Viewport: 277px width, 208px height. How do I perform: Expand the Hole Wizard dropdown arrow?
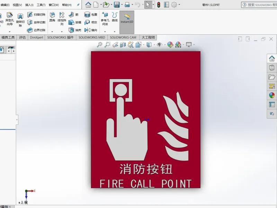click(10, 32)
